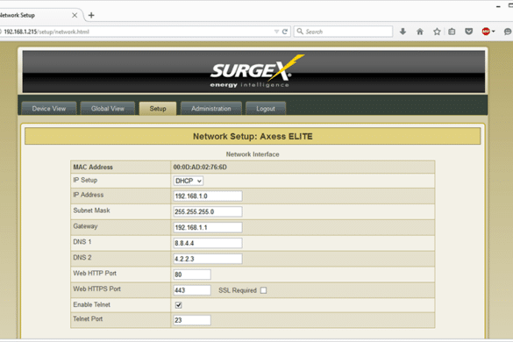Open the IP Setup DHCP dropdown
This screenshot has width=513, height=342.
[189, 181]
